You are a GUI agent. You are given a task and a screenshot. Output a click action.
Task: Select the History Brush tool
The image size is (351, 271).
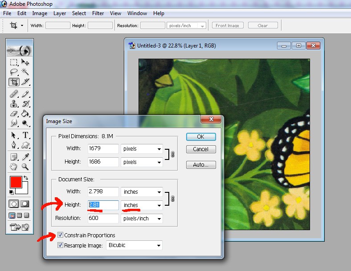click(25, 104)
